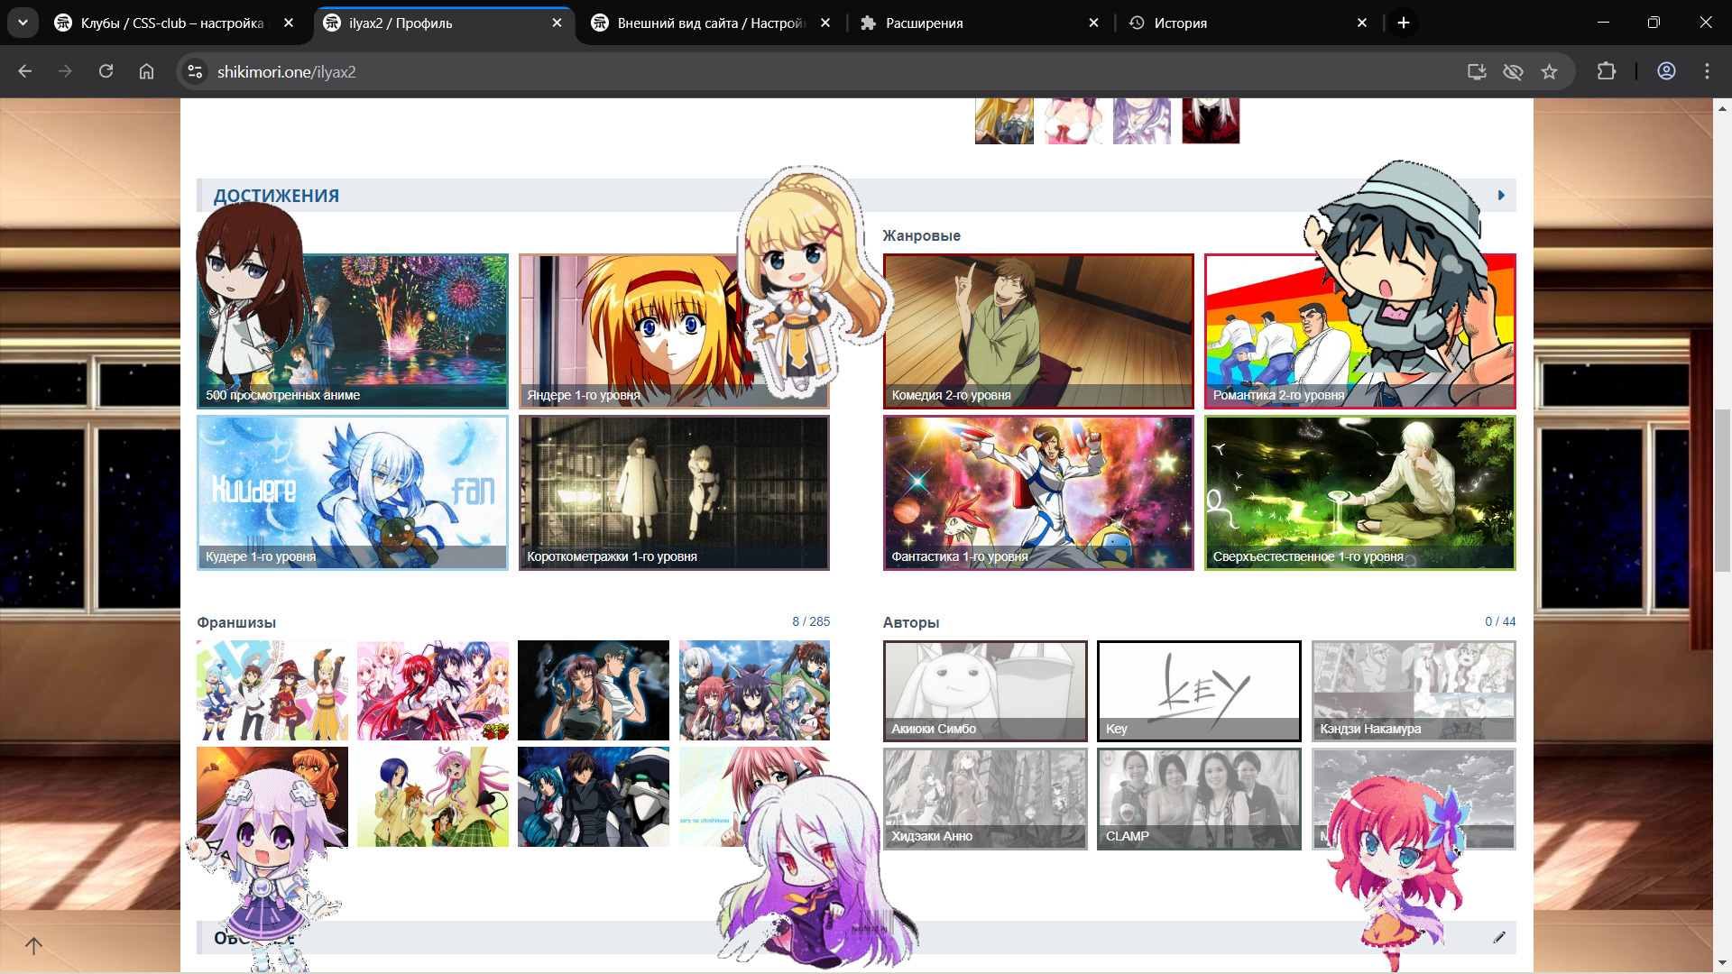The width and height of the screenshot is (1732, 974).
Task: Click the 8 / 285 franchises counter
Action: (x=811, y=621)
